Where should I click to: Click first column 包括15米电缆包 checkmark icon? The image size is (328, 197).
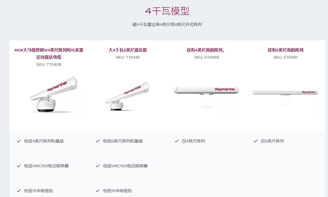click(x=19, y=191)
